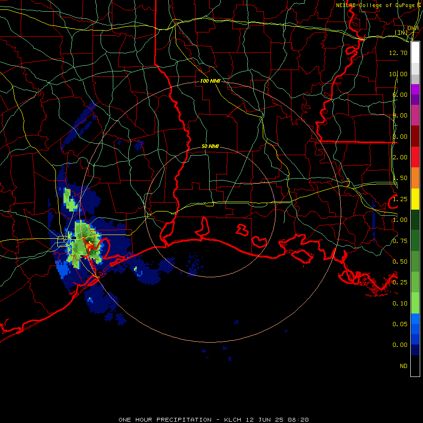Click the 1.50 scale value
The height and width of the screenshot is (423, 423).
click(400, 178)
